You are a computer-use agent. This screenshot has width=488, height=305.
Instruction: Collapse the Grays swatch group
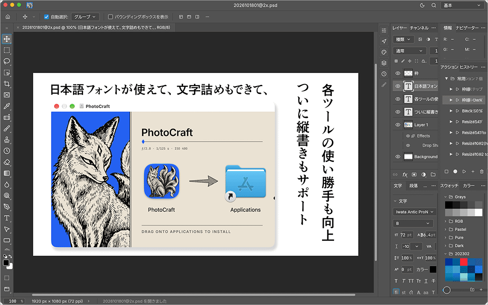point(445,197)
